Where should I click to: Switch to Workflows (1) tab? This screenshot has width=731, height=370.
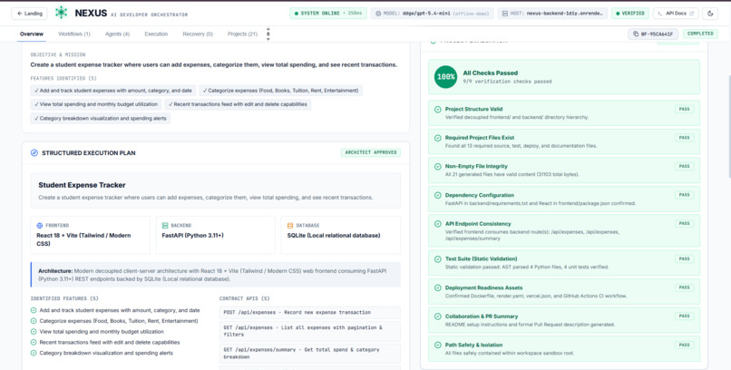pos(74,34)
